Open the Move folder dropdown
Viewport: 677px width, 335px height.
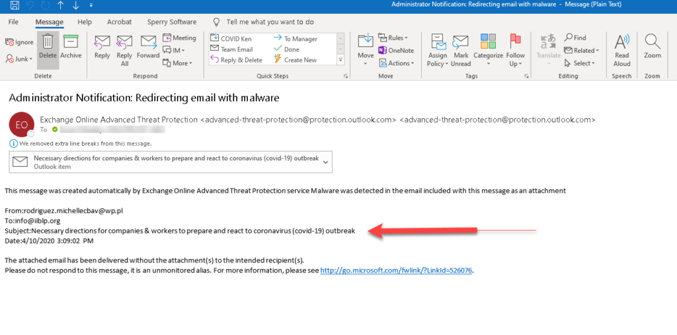click(365, 50)
